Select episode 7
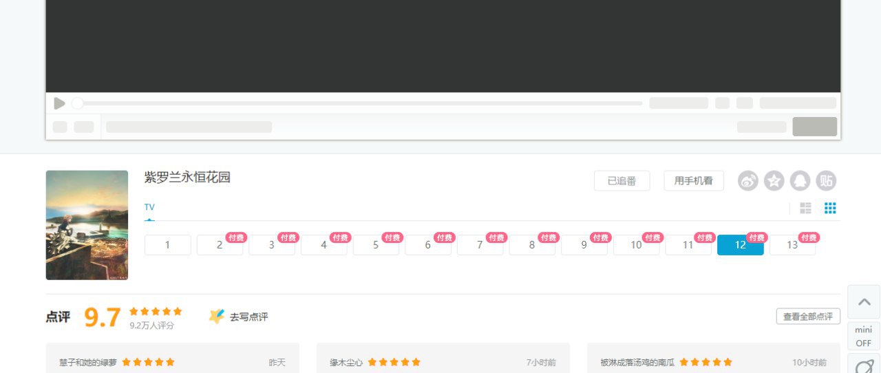The width and height of the screenshot is (881, 373). point(480,245)
